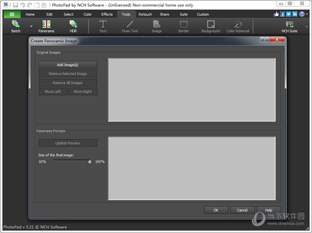The width and height of the screenshot is (312, 233).
Task: Click the Panorama Preview display area
Action: point(192,168)
